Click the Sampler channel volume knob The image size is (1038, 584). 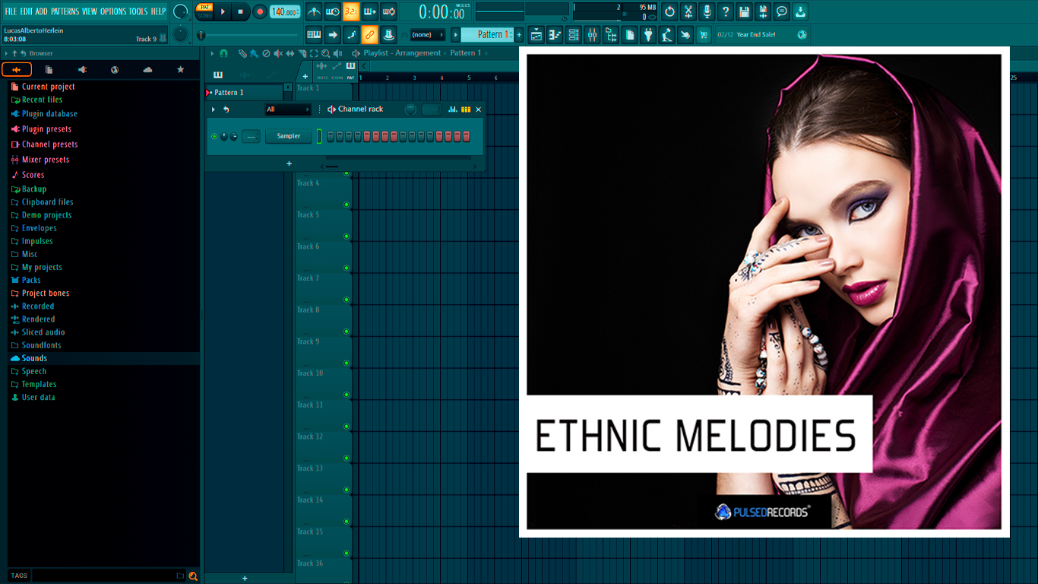coord(233,136)
